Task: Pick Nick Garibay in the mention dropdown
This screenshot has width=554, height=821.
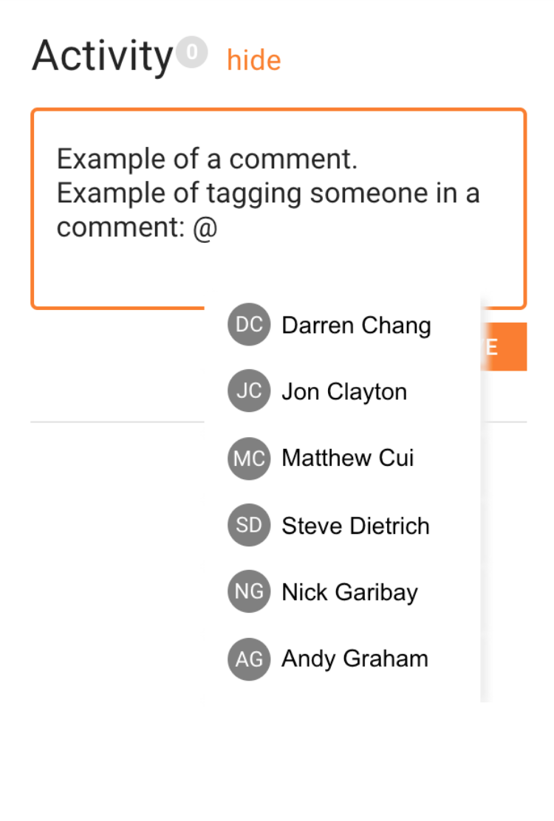Action: [349, 591]
